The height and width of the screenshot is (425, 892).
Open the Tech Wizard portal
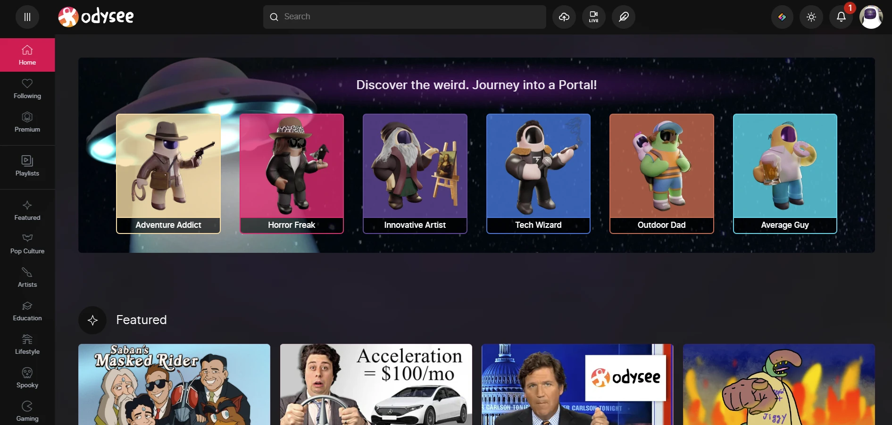point(538,174)
